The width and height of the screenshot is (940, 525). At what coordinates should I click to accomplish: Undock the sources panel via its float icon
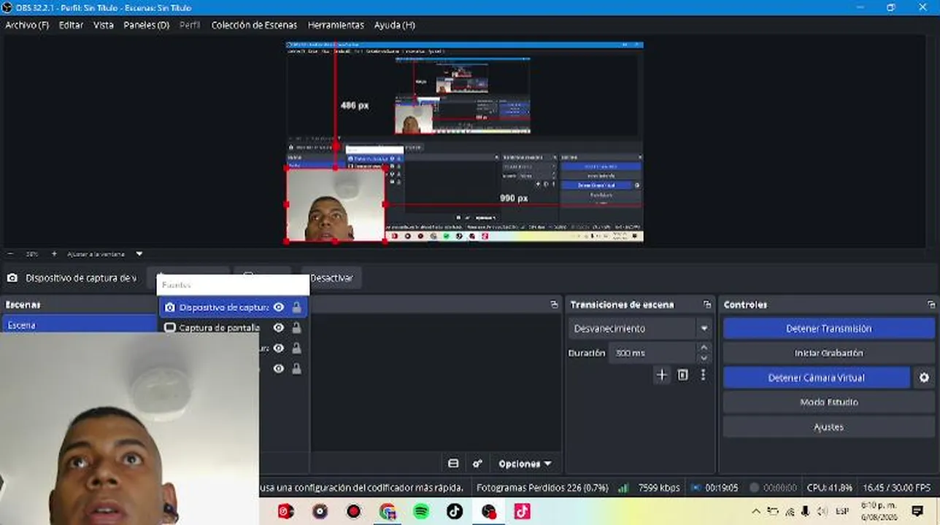tap(554, 305)
